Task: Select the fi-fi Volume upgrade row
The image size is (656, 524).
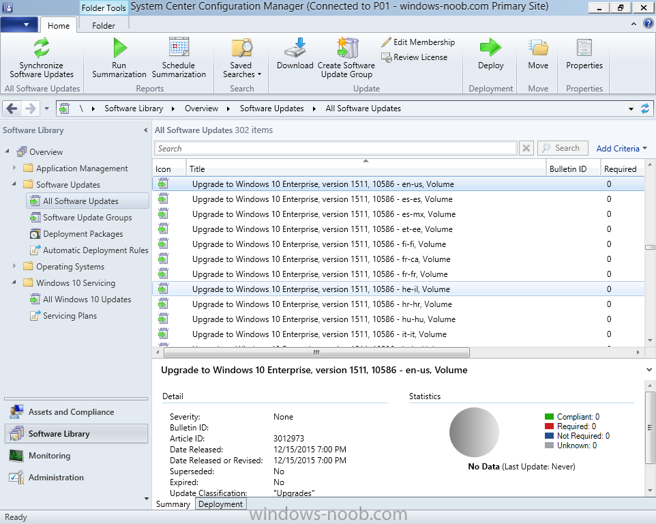Action: pyautogui.click(x=398, y=244)
